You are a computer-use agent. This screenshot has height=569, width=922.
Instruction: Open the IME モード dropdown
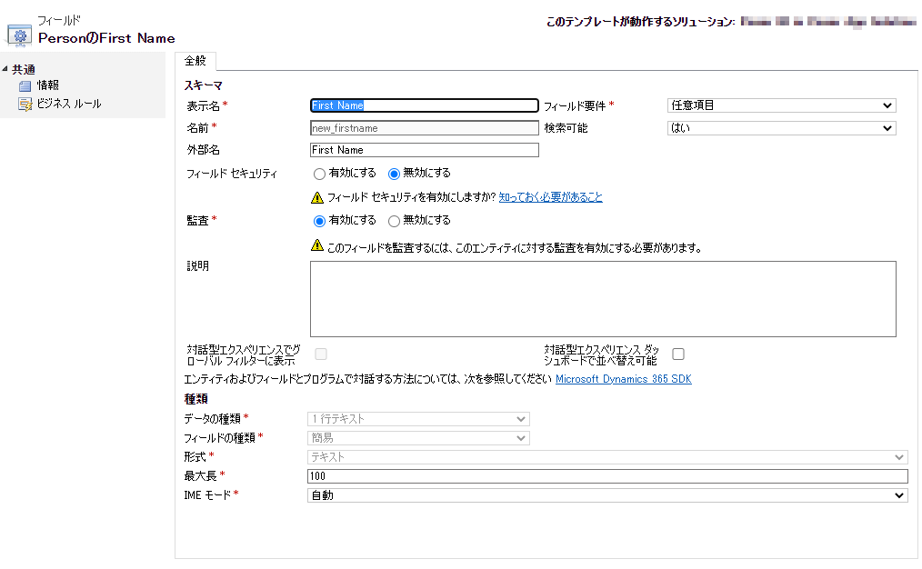[x=607, y=495]
